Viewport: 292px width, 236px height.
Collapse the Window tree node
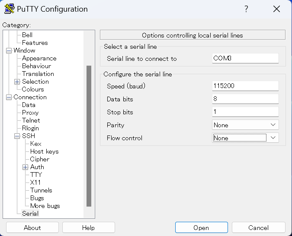click(9, 50)
